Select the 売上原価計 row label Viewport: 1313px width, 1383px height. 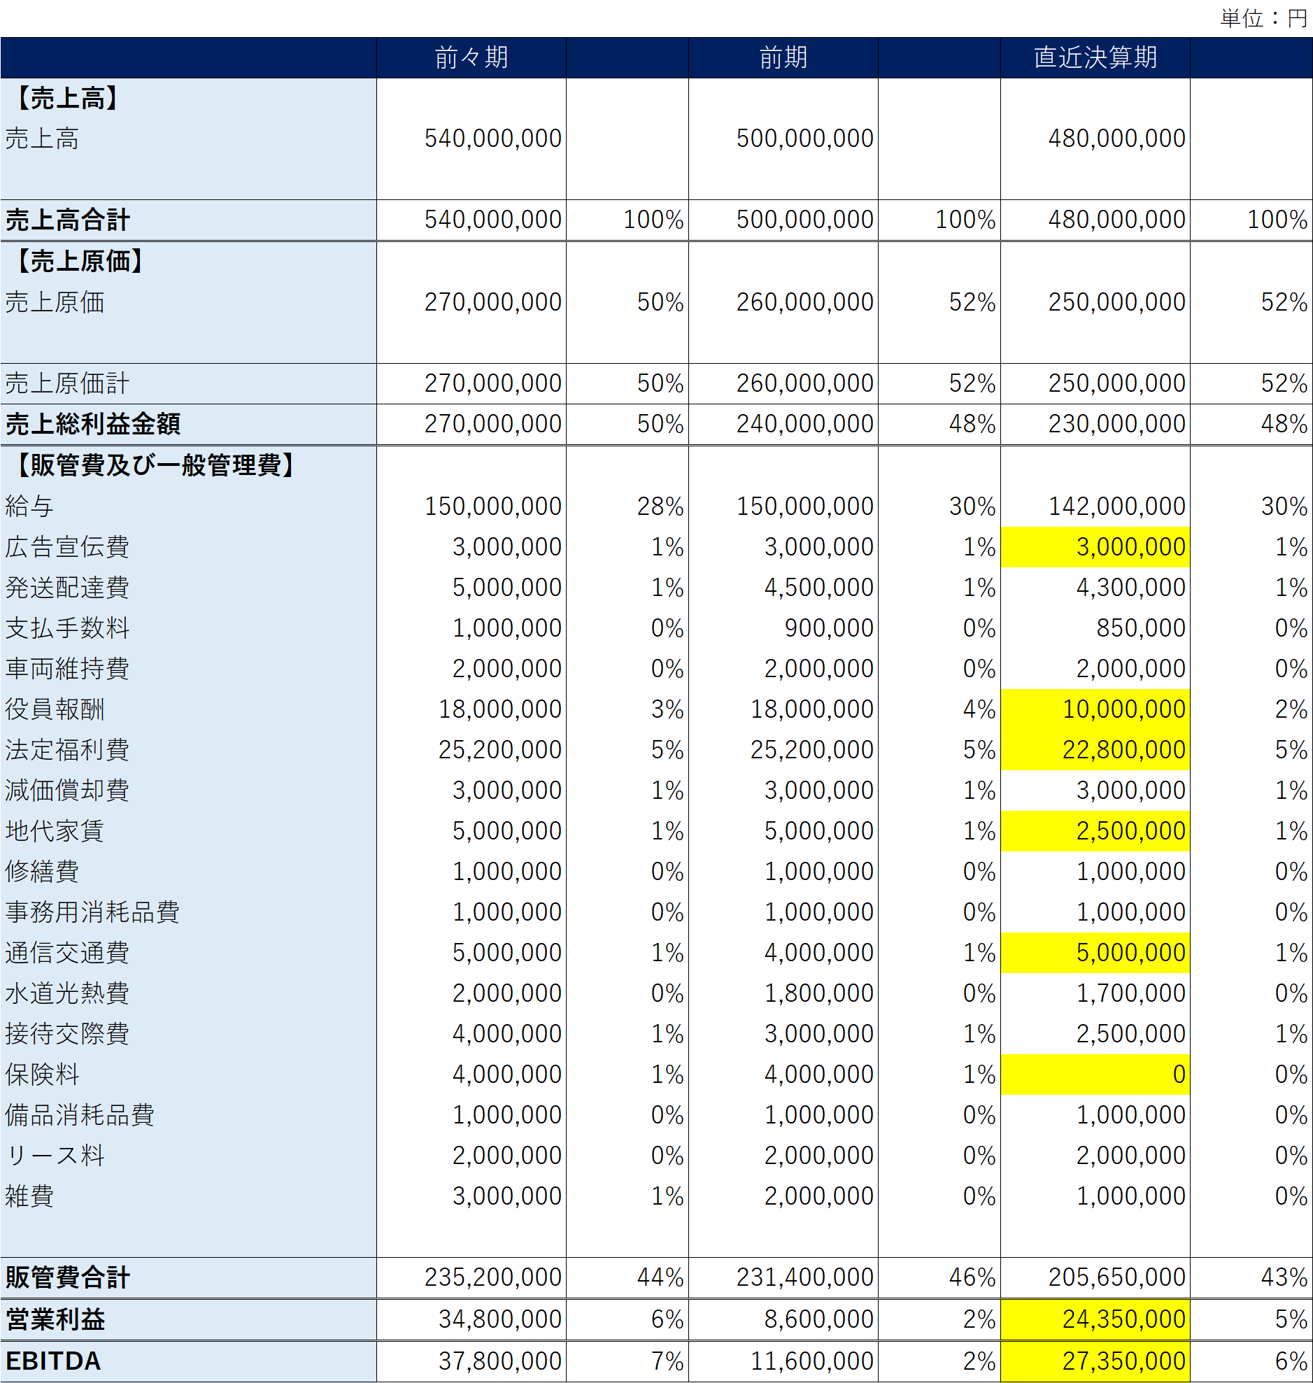pyautogui.click(x=67, y=383)
